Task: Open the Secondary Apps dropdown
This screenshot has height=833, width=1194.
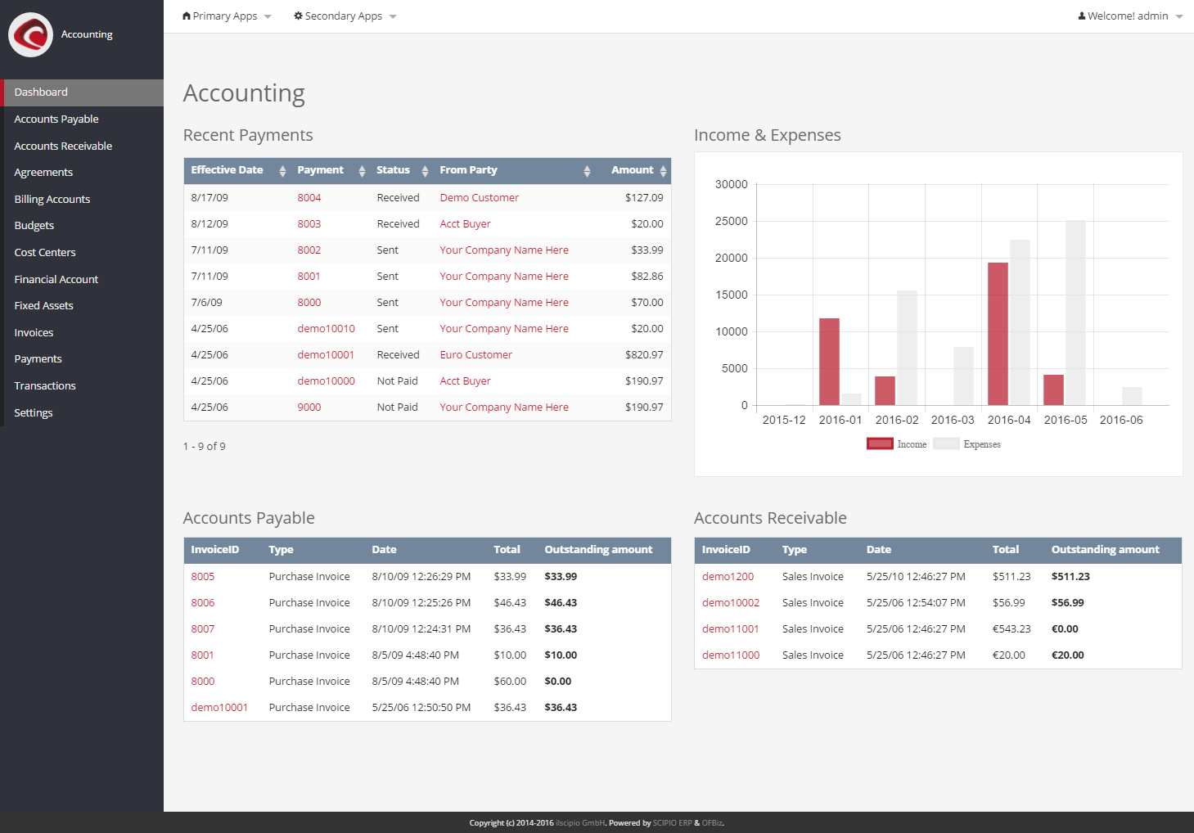Action: (x=345, y=16)
